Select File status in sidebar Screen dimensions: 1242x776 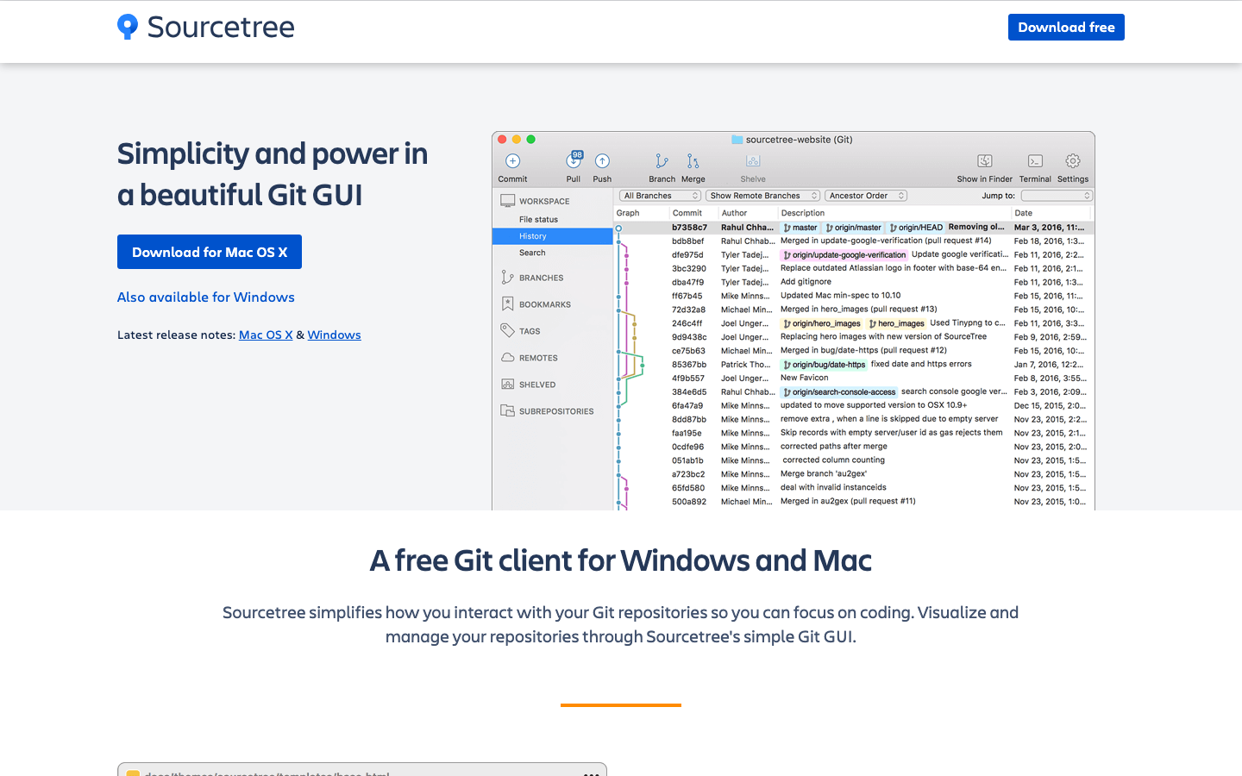pyautogui.click(x=538, y=220)
